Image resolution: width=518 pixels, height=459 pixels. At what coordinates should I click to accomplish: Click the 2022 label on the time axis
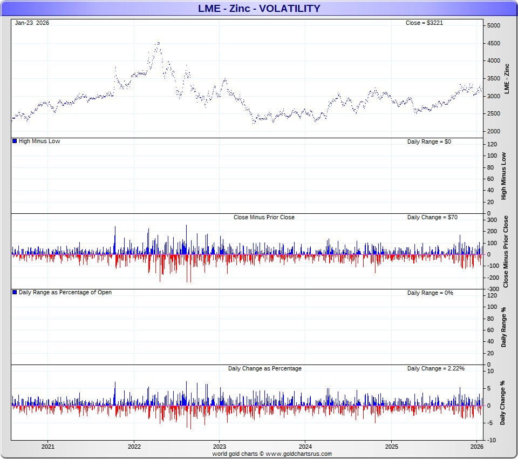[x=134, y=447]
